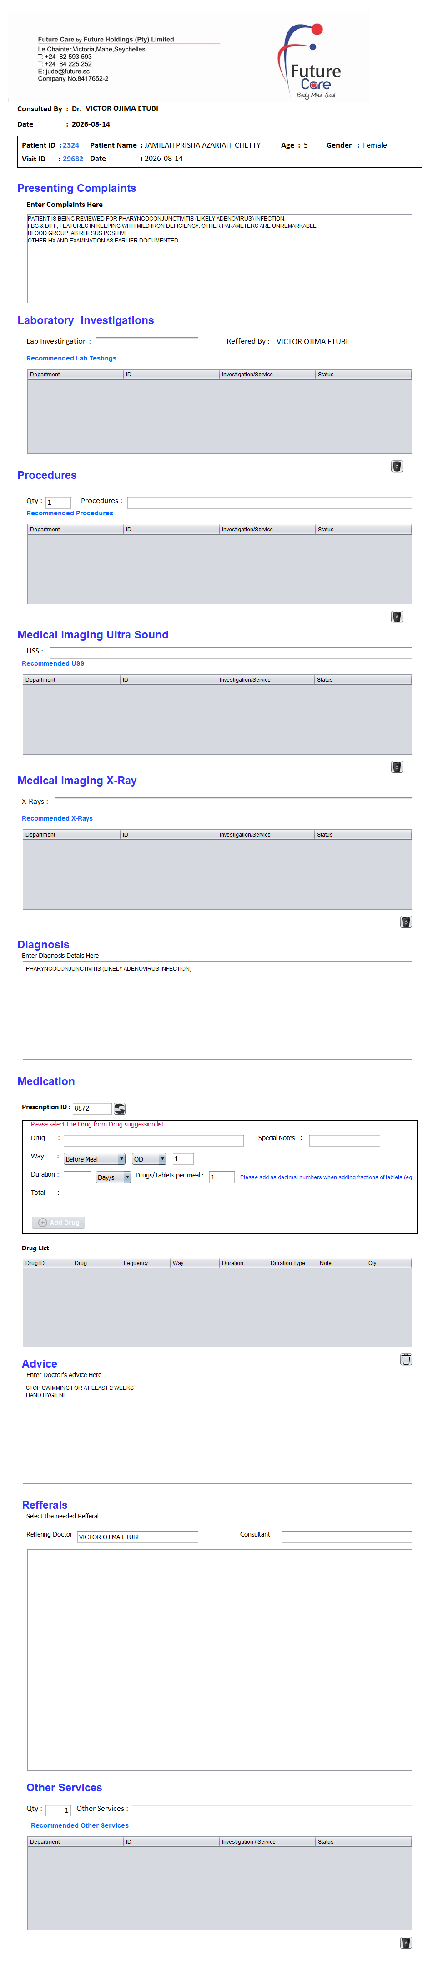This screenshot has width=423, height=1964.
Task: Click the Laboratory Investigations heading
Action: (x=85, y=320)
